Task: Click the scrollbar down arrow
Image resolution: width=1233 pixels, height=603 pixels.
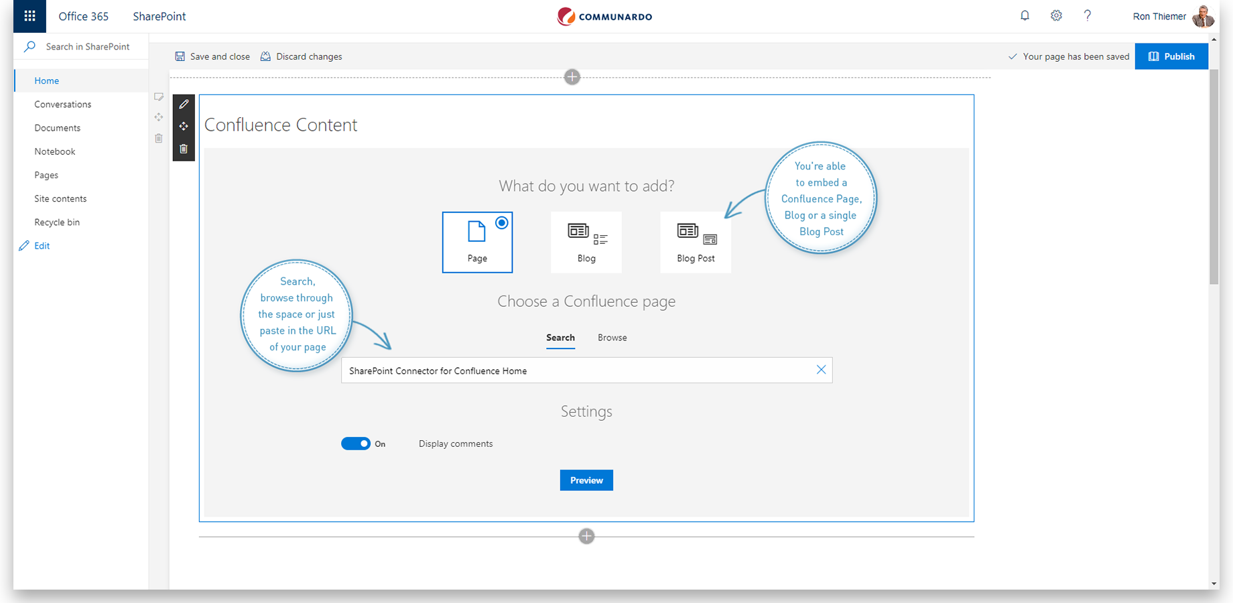Action: pyautogui.click(x=1214, y=584)
